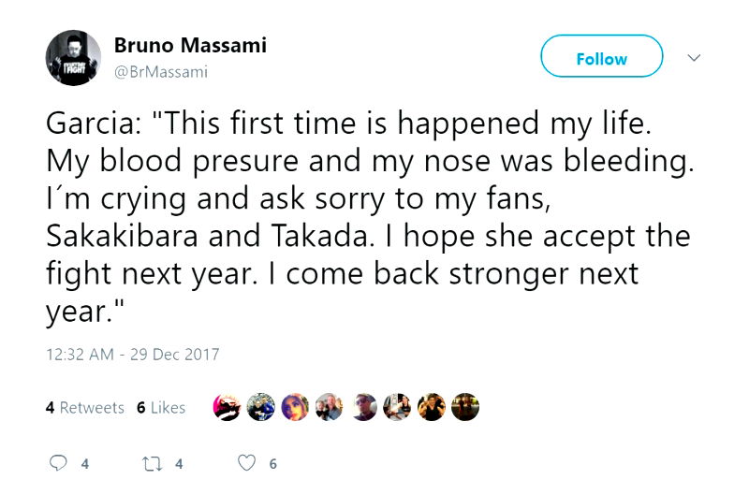This screenshot has height=494, width=749.
Task: Click the tweet text starting with Garcia
Action: point(365,220)
